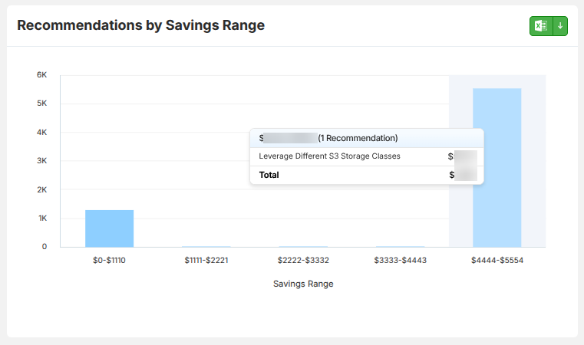
Task: Click the tiny $1111-$2221 bar
Action: 206,246
